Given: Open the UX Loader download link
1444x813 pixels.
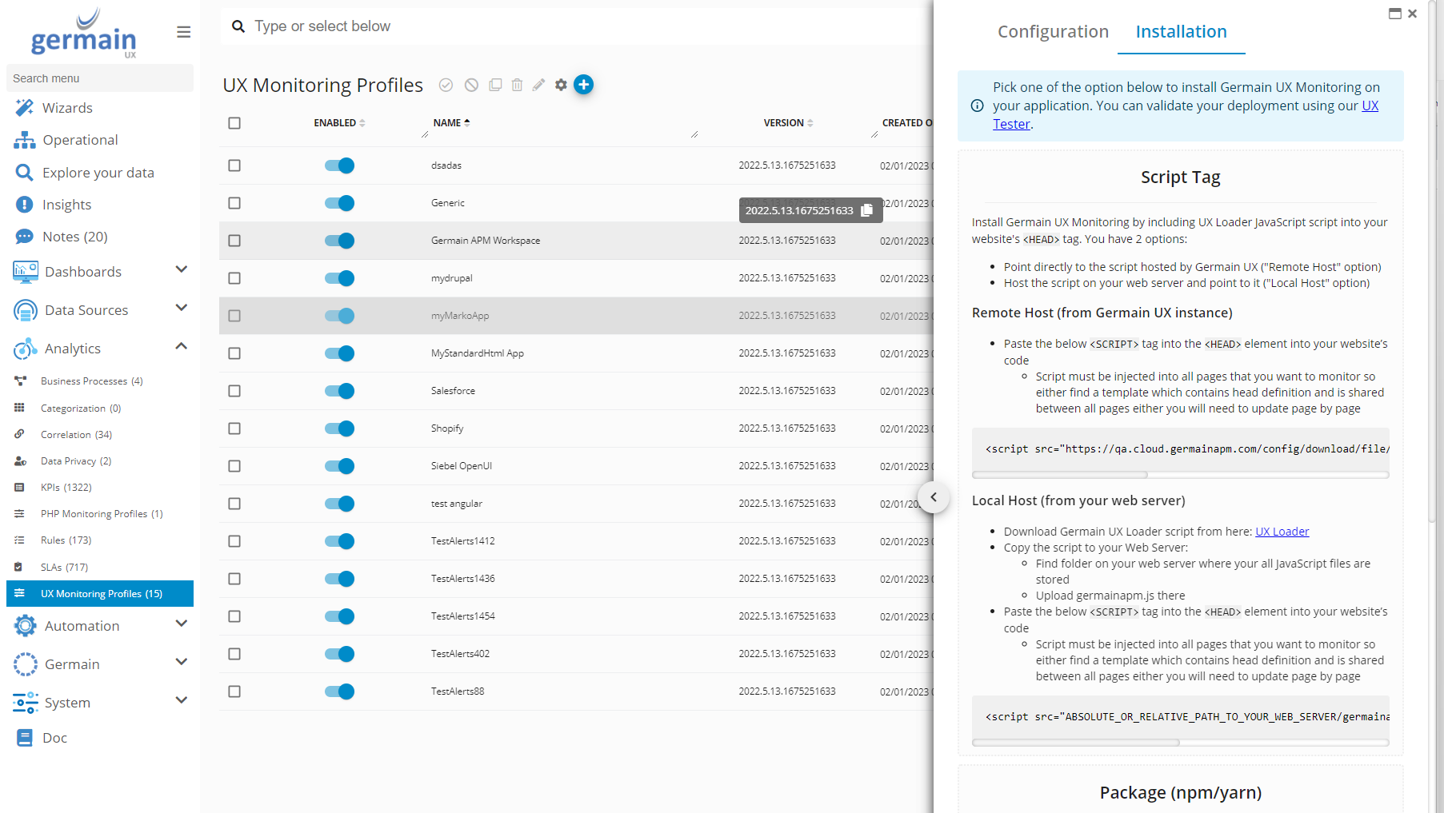Looking at the screenshot, I should [x=1282, y=532].
